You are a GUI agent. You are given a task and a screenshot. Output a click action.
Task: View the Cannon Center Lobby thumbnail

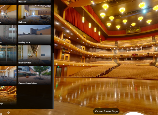[34, 75]
